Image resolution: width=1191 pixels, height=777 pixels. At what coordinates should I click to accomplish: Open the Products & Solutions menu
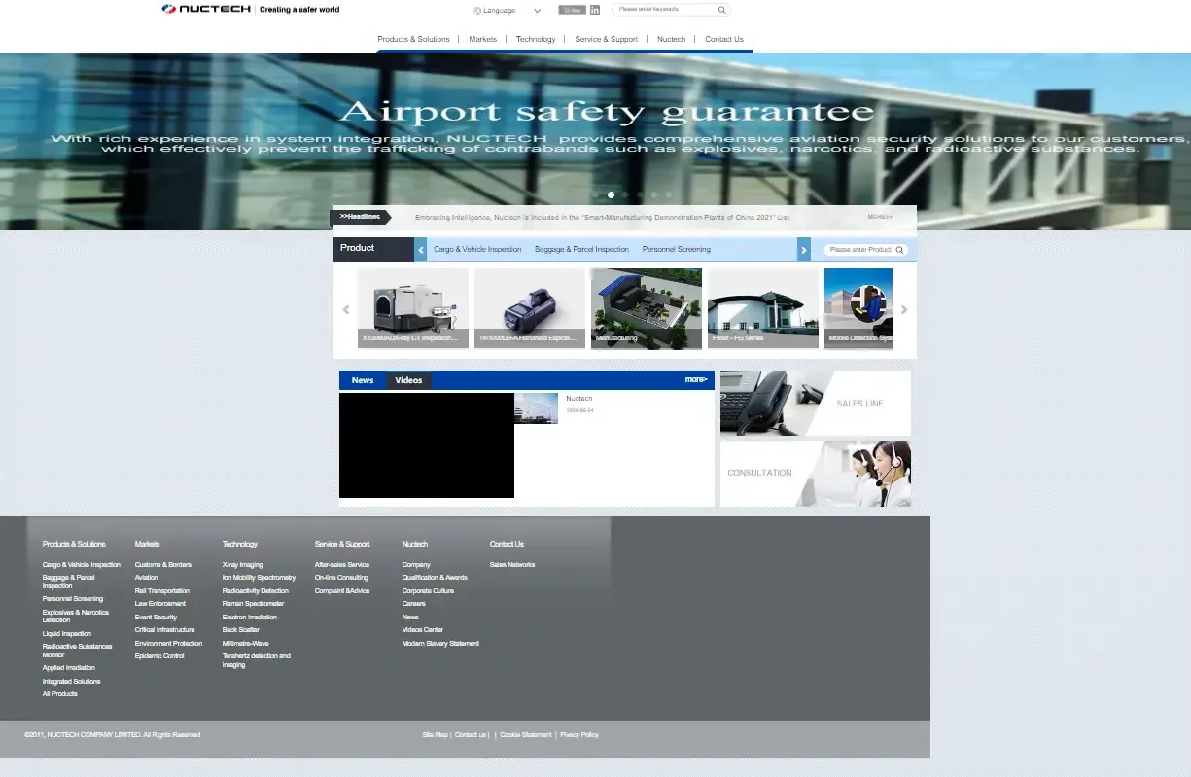pos(413,39)
